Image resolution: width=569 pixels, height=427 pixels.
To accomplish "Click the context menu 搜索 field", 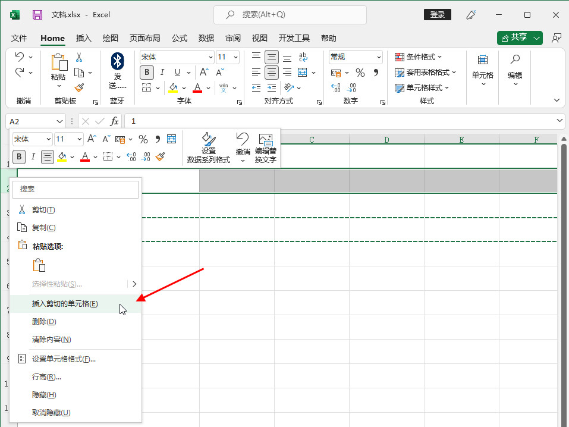I will point(76,189).
